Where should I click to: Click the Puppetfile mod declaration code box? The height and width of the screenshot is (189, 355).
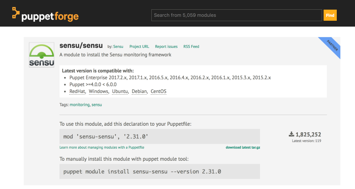point(160,136)
